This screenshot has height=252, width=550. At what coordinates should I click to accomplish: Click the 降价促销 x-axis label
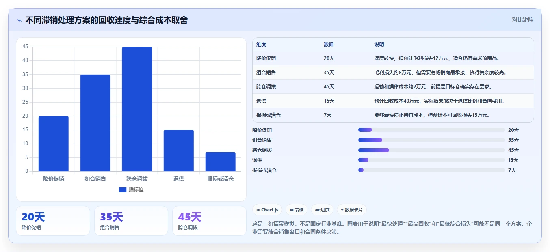(x=54, y=179)
